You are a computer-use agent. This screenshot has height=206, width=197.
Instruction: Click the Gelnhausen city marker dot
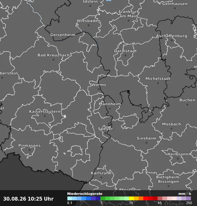click(x=175, y=8)
